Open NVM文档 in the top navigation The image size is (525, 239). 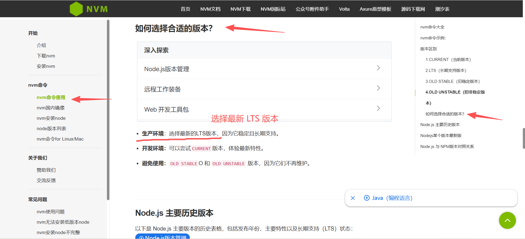(x=210, y=9)
